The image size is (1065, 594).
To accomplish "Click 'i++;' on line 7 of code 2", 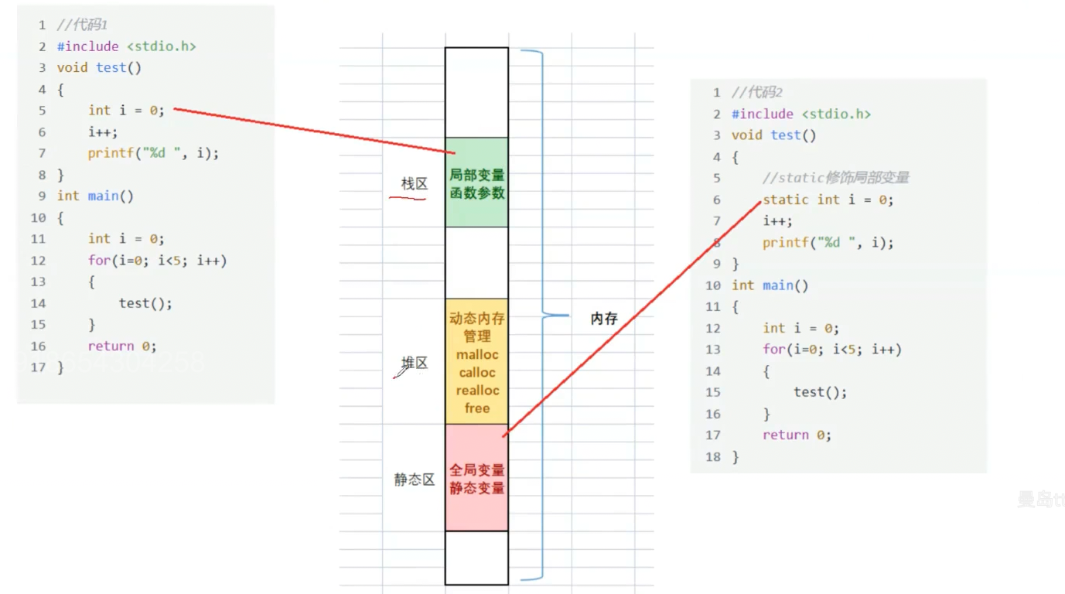I will pos(777,220).
